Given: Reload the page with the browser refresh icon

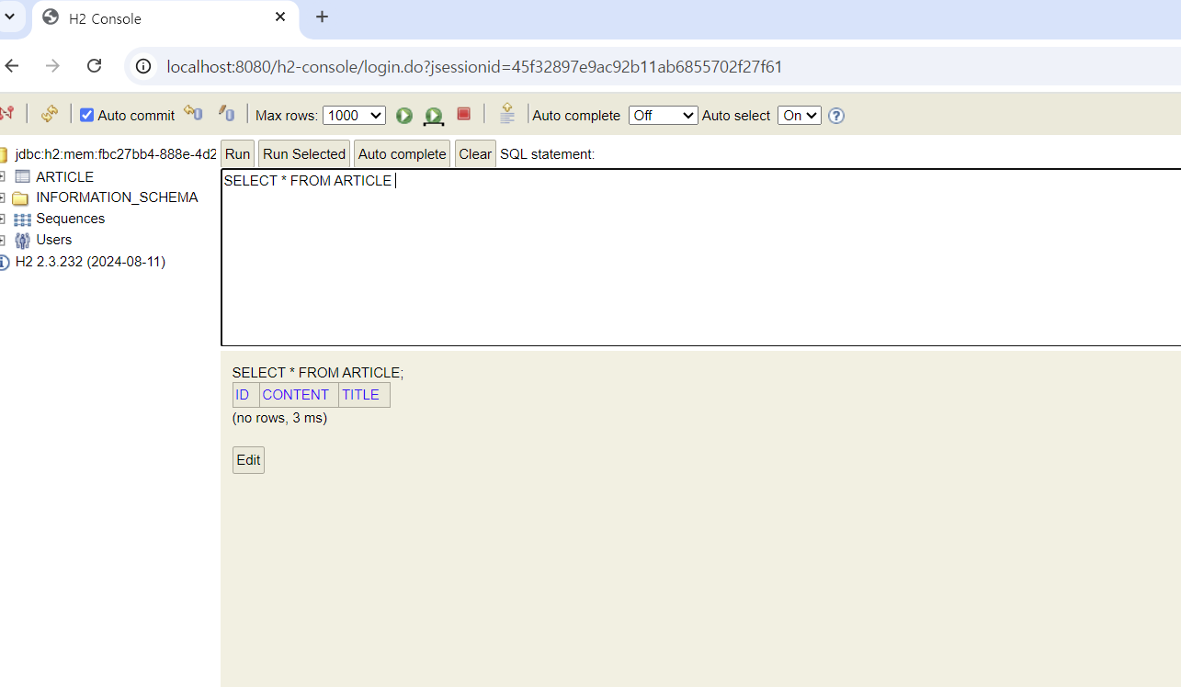Looking at the screenshot, I should [x=94, y=66].
